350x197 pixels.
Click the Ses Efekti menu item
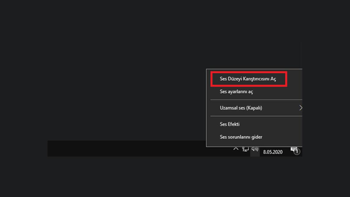point(230,124)
